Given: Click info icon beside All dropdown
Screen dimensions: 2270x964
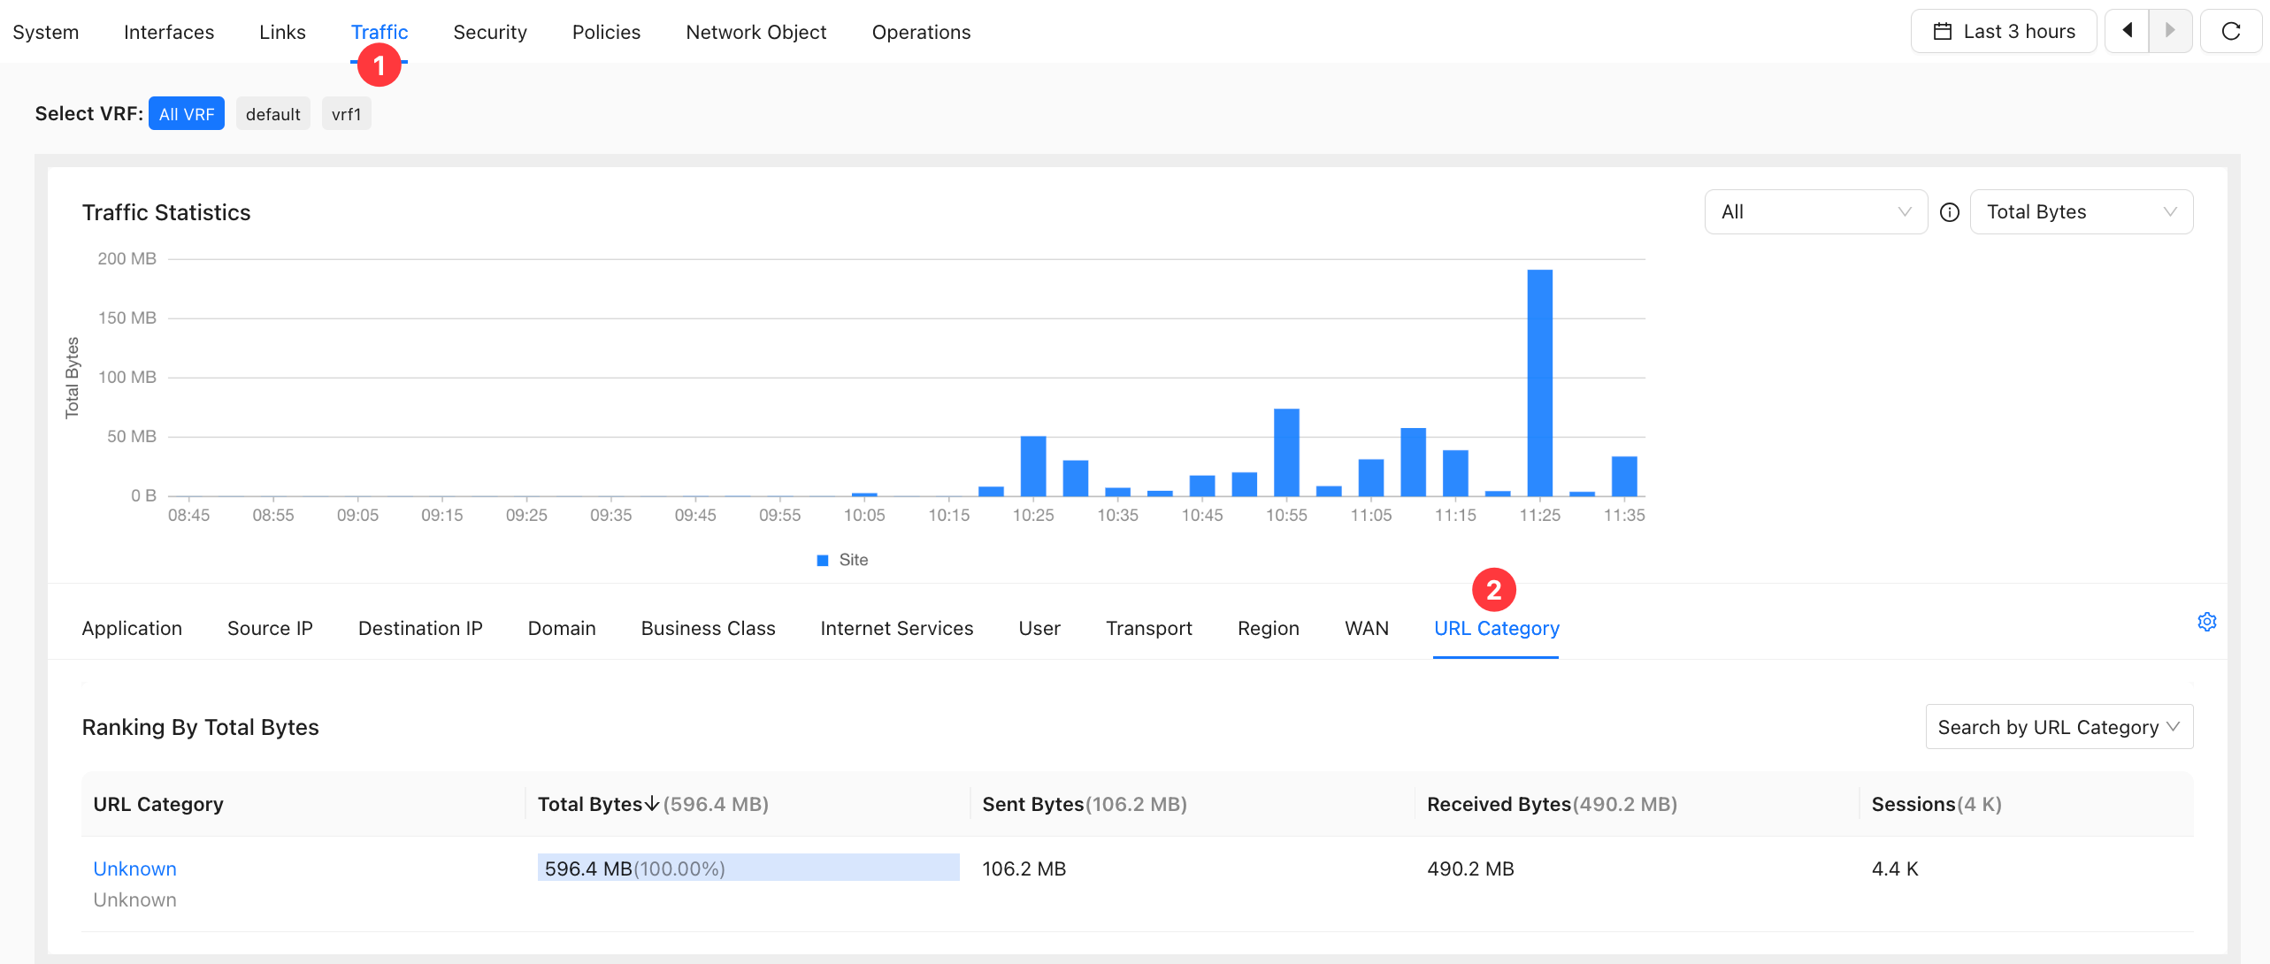Looking at the screenshot, I should tap(1950, 212).
